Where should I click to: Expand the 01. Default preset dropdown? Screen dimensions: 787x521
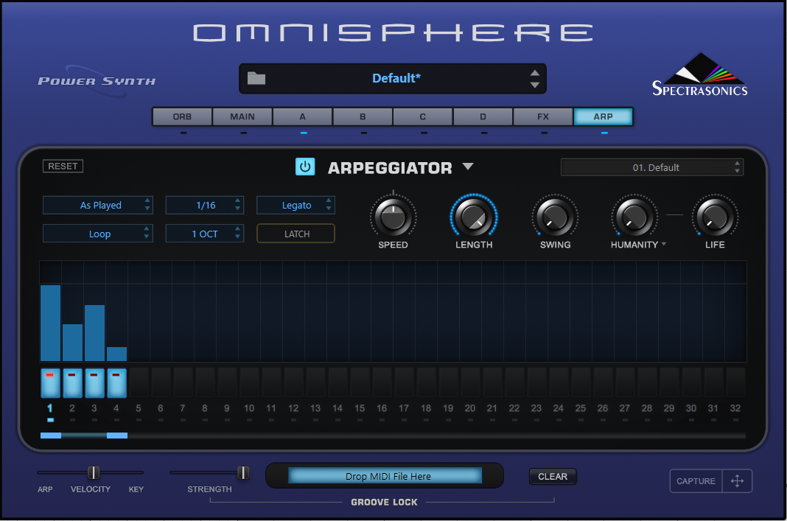(x=652, y=167)
